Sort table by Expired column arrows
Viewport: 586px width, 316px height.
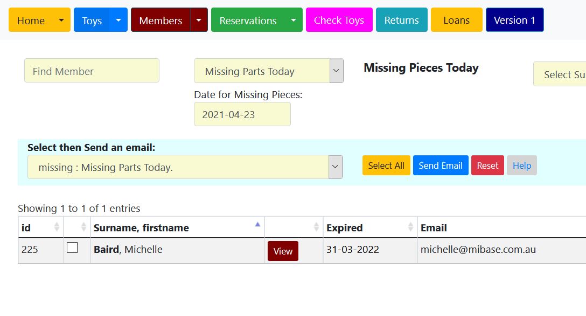[x=410, y=228]
